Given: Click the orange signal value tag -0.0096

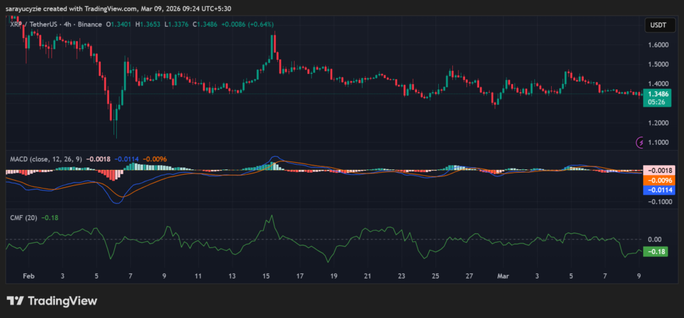Looking at the screenshot, I should point(657,180).
